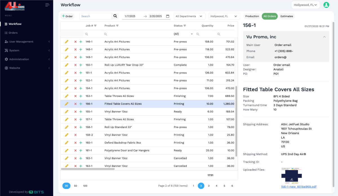Image resolution: width=338 pixels, height=196 pixels.
Task: Click the green plus icon for job 153-1
Action: [81, 96]
